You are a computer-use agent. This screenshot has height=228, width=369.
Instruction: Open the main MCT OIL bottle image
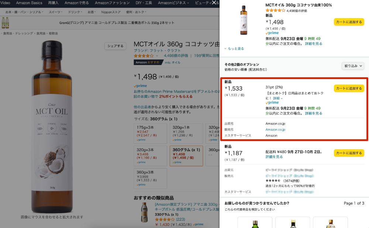[x=52, y=127]
